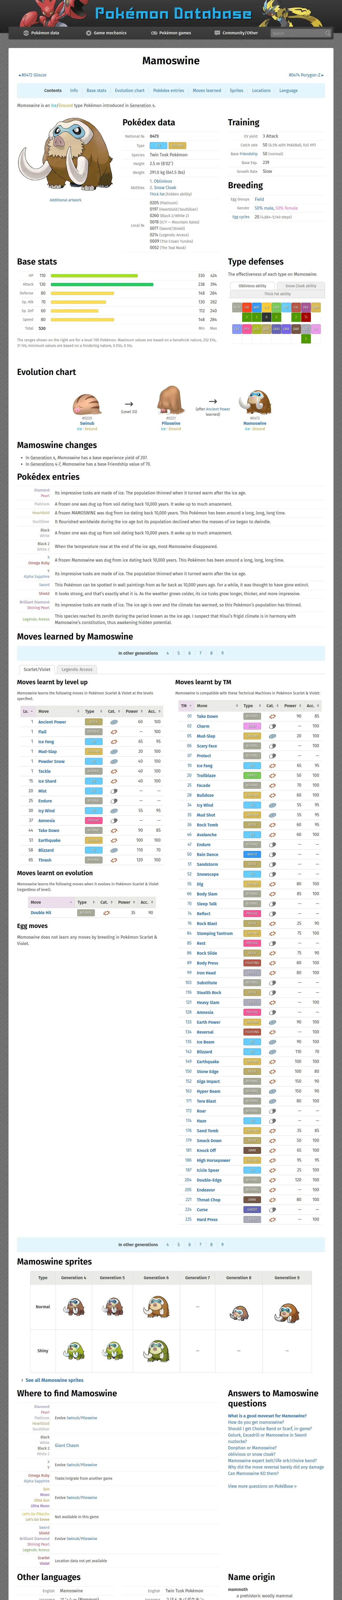Image resolution: width=342 pixels, height=1600 pixels.
Task: Switch to the Legends: Arceus moves tab
Action: [77, 670]
